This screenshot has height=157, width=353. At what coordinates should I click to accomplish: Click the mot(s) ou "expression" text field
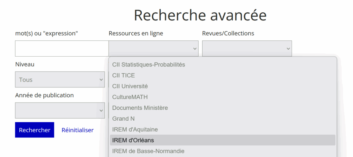point(62,49)
